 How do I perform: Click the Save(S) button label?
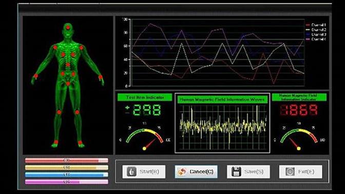click(x=254, y=171)
